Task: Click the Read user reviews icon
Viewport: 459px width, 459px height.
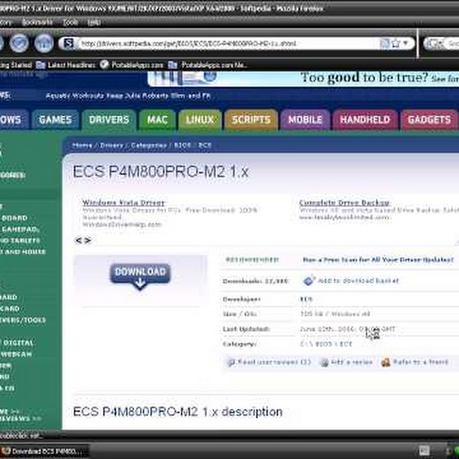Action: pyautogui.click(x=231, y=363)
